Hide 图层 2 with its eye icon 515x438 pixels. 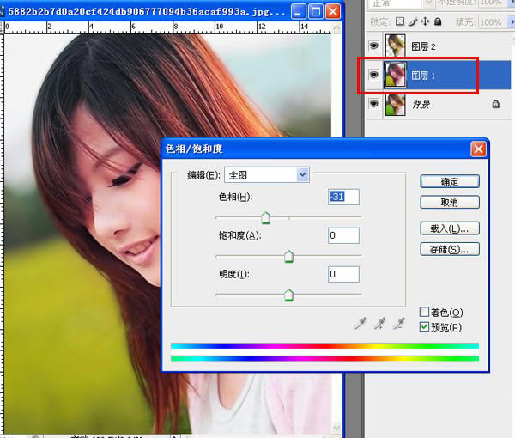pos(373,46)
